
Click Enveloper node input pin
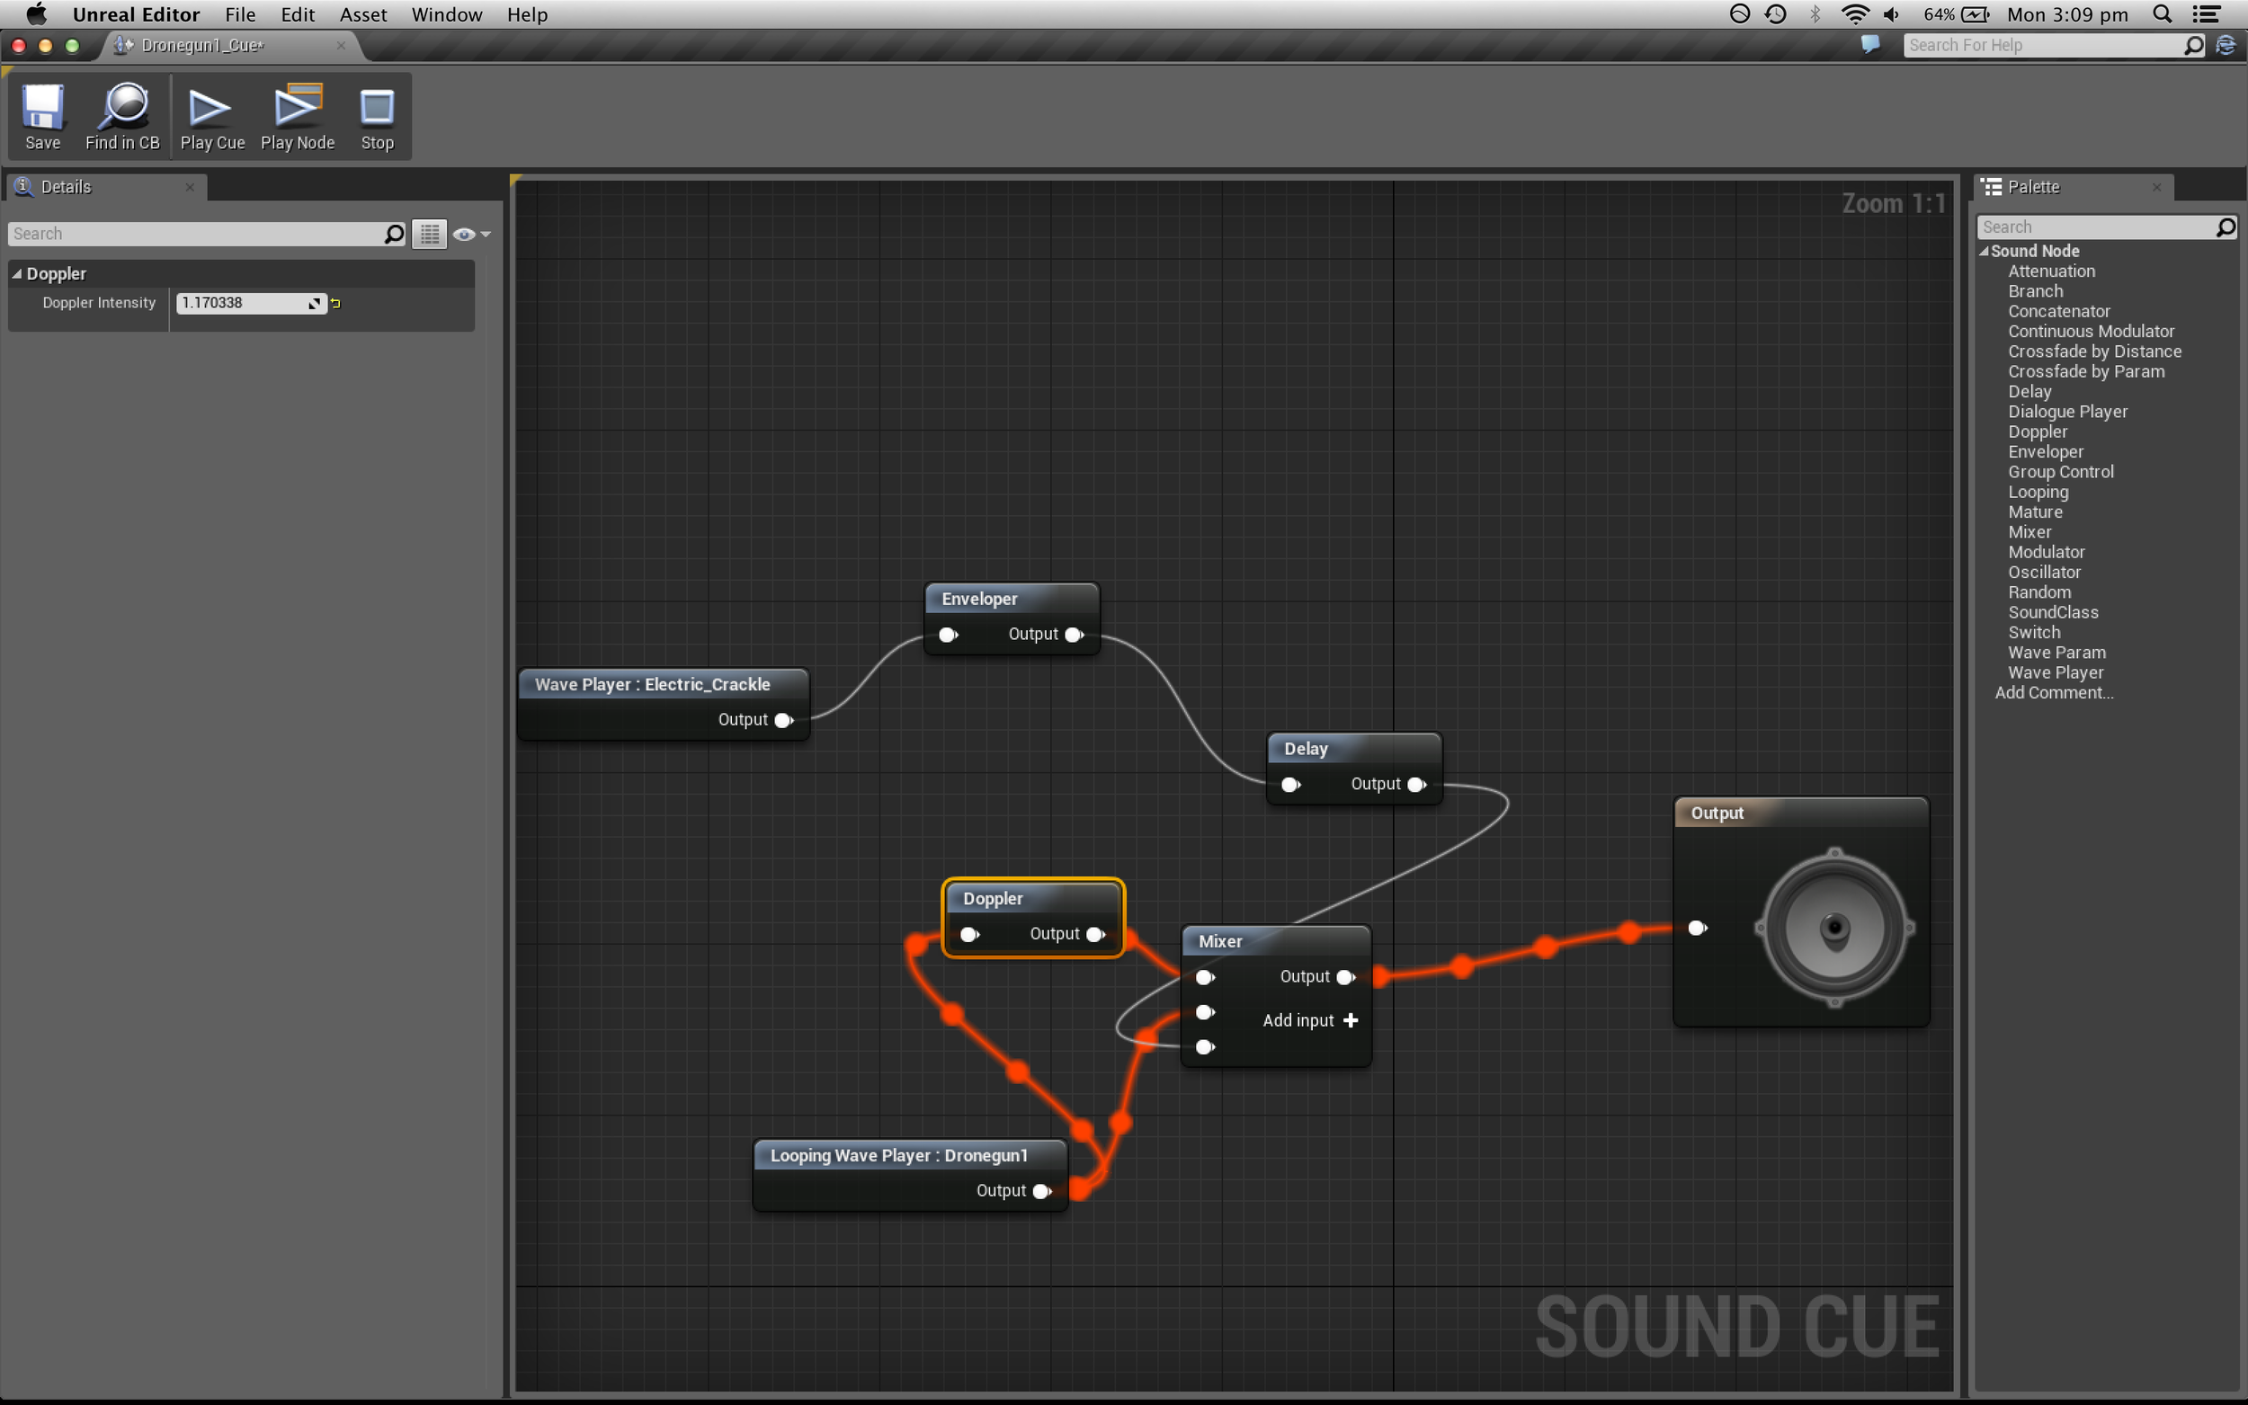click(948, 635)
